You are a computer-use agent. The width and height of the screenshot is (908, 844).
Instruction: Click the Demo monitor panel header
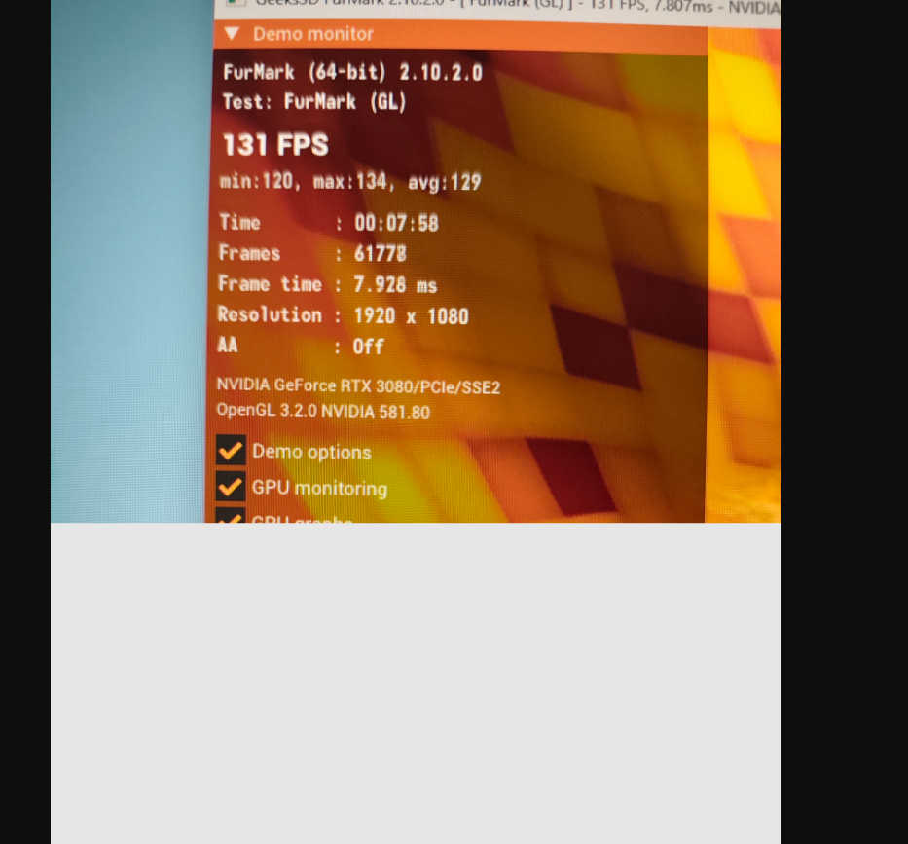point(460,36)
